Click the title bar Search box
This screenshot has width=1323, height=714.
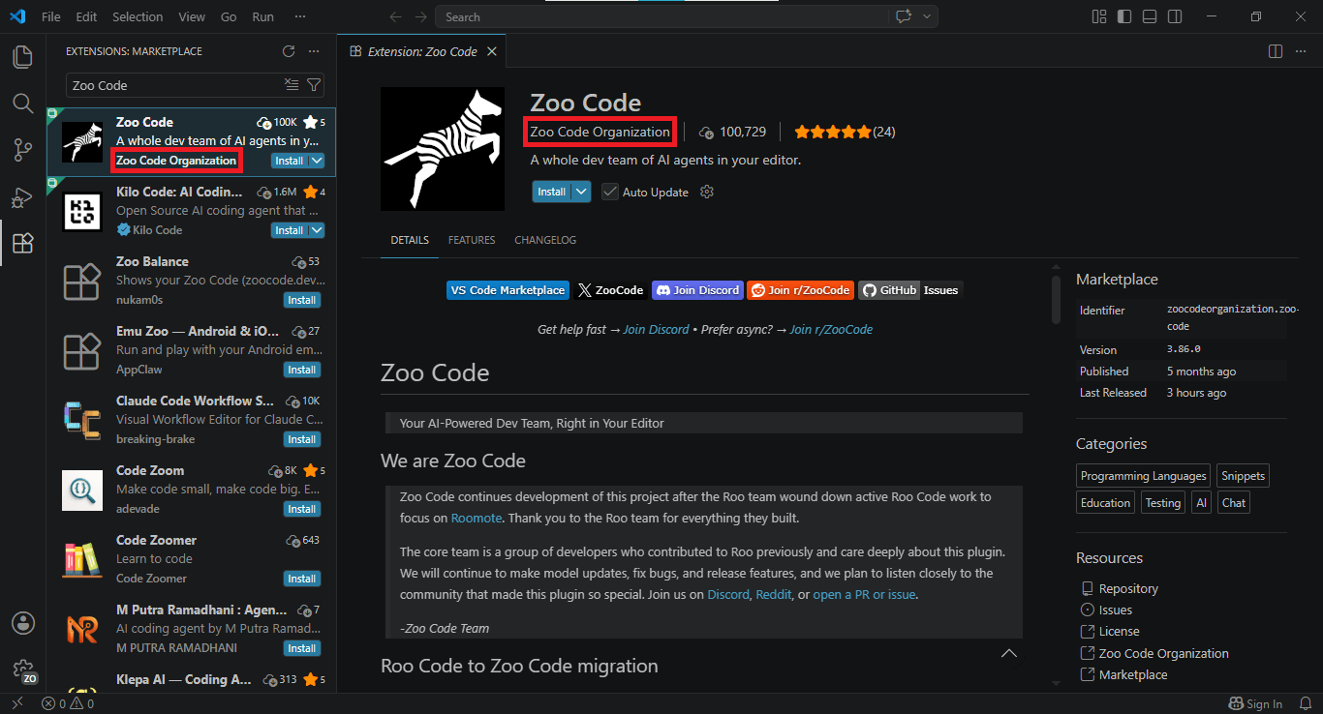661,16
